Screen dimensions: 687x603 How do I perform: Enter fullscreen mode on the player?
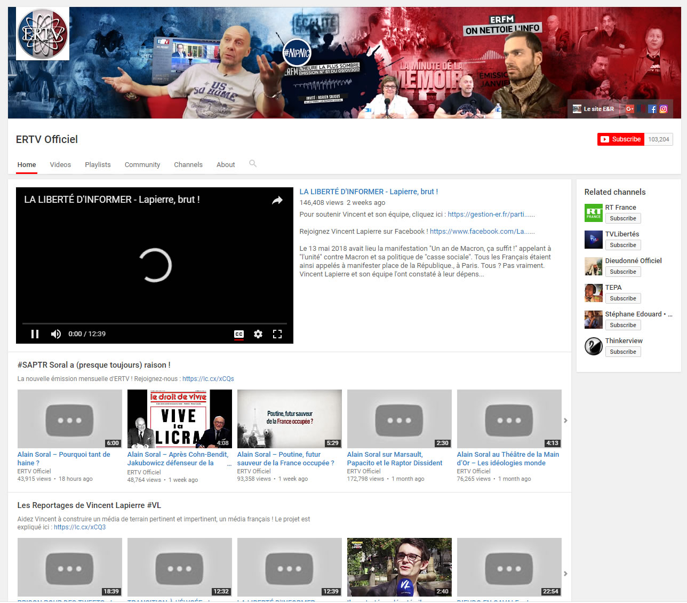click(277, 334)
